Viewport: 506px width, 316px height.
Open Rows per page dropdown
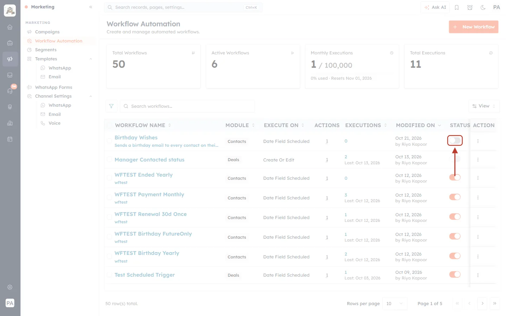[x=395, y=303]
